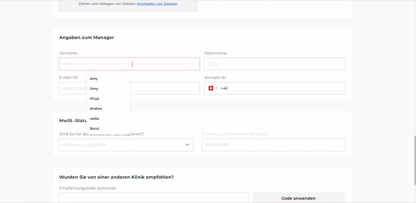Click the Empfehlungscode input field

click(x=153, y=198)
